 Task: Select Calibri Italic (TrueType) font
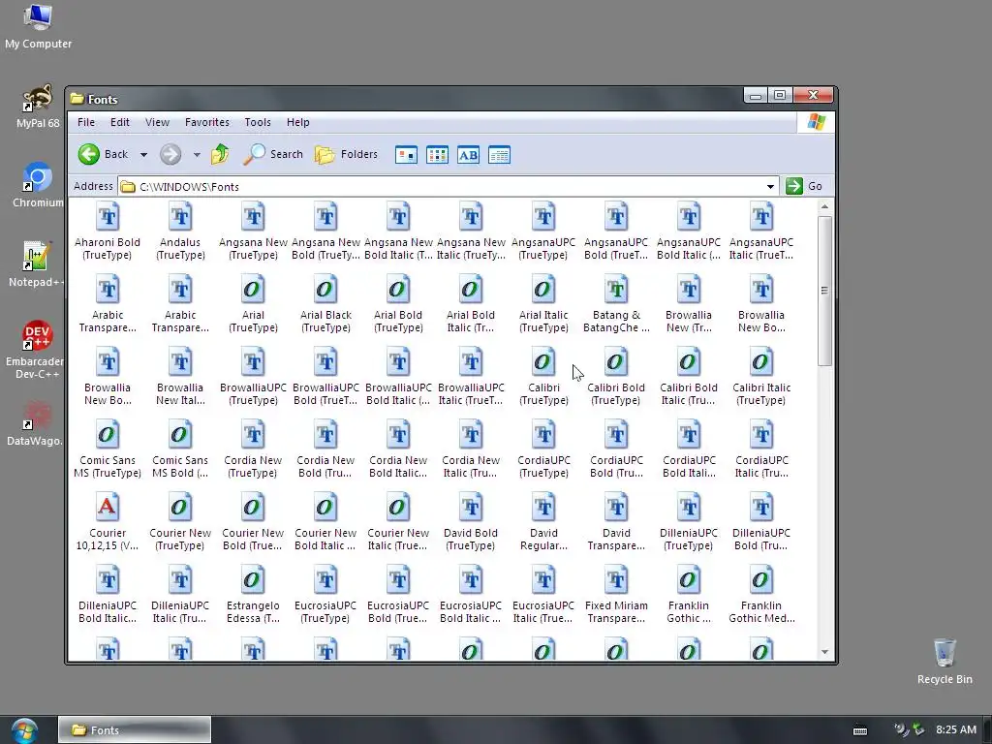(x=761, y=362)
